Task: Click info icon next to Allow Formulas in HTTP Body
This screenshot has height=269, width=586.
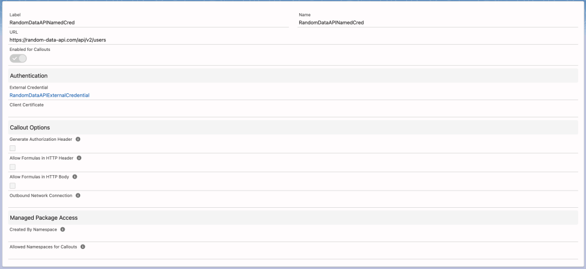Action: [x=75, y=177]
